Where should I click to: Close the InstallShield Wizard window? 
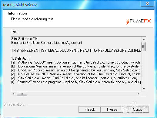pyautogui.click(x=147, y=4)
